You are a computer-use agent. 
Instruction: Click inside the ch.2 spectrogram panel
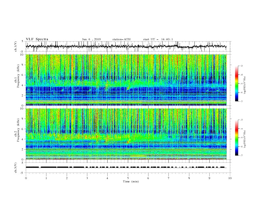[x=126, y=134]
